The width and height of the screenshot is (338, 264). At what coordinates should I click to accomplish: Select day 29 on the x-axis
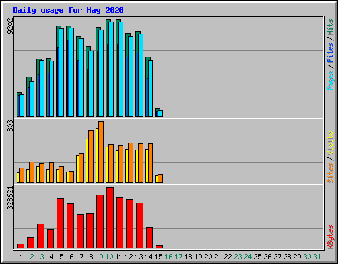pyautogui.click(x=297, y=257)
